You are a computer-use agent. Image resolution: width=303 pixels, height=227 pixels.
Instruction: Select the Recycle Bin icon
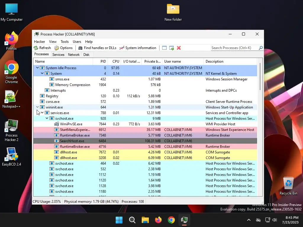click(x=288, y=186)
